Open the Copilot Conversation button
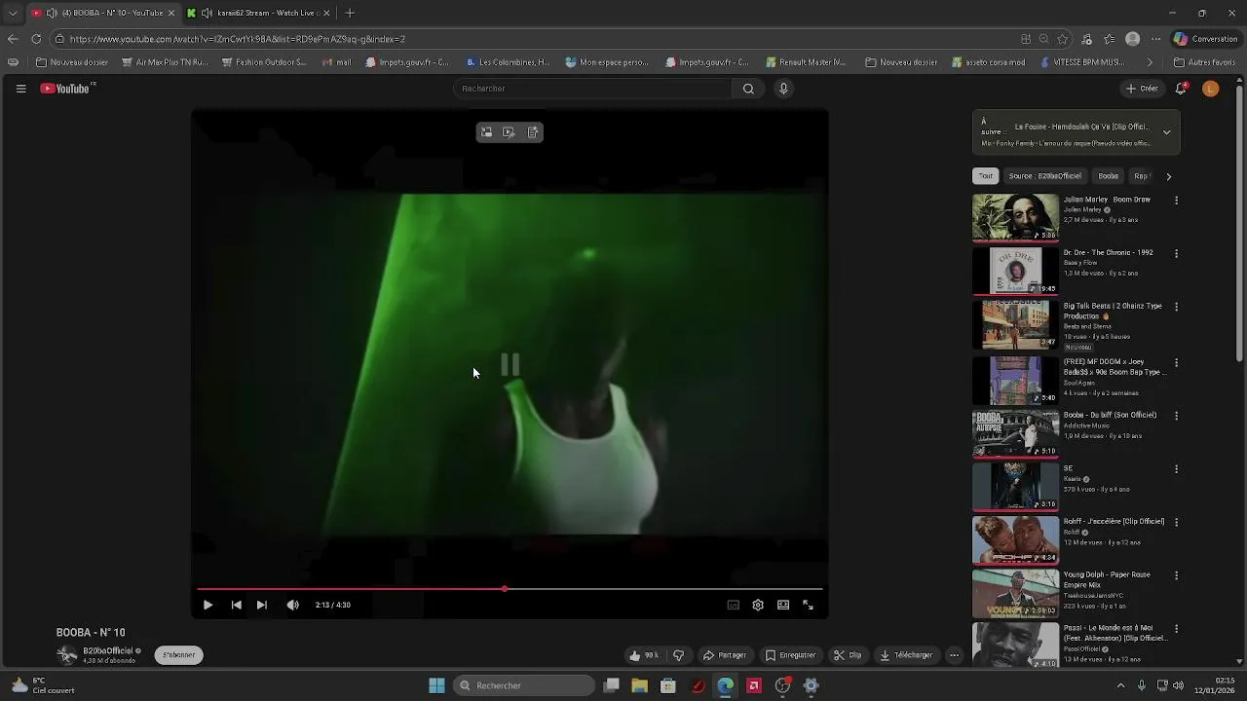The image size is (1247, 701). click(x=1205, y=39)
